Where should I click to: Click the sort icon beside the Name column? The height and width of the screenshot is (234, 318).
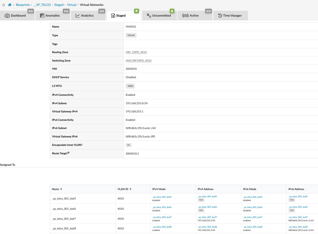click(61, 189)
